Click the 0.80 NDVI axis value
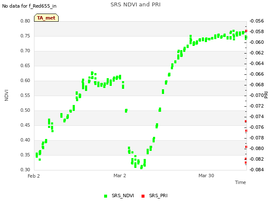Viewport: 272px width, 204px height. [x=25, y=21]
